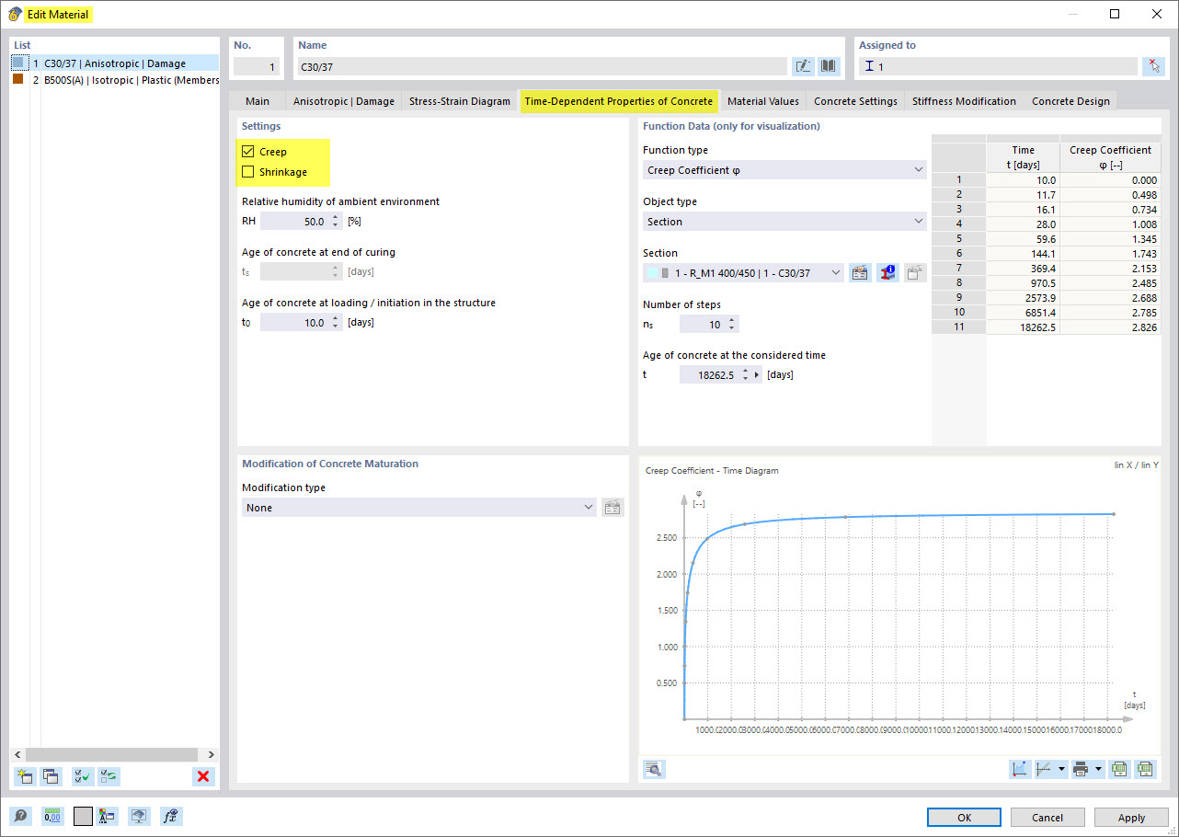Open the section library dialog
This screenshot has height=837, width=1179.
click(x=860, y=272)
